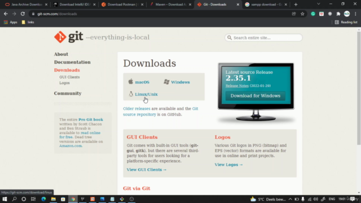
Task: Reload the git-scm page
Action: (23, 14)
